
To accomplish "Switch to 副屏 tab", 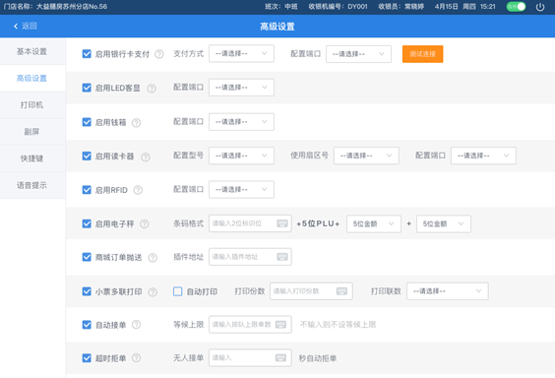I will point(32,132).
